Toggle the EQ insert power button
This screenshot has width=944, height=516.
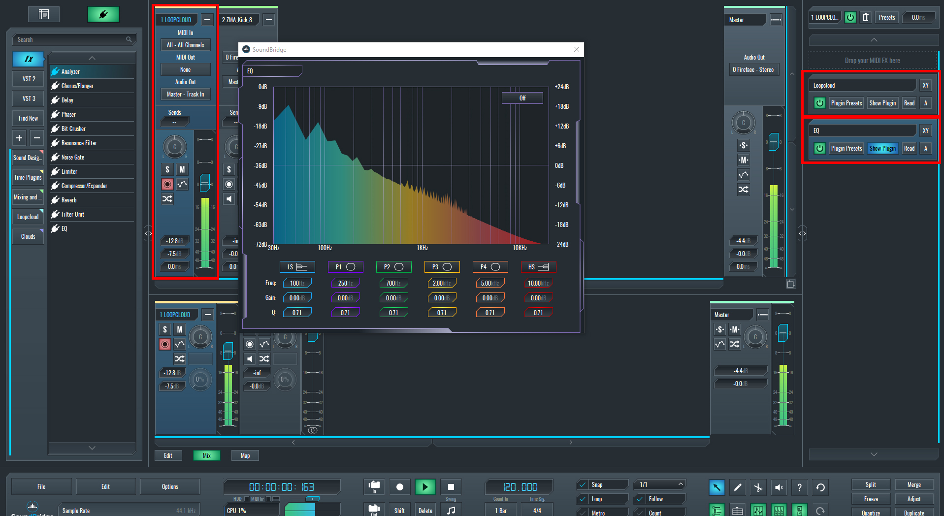point(820,148)
